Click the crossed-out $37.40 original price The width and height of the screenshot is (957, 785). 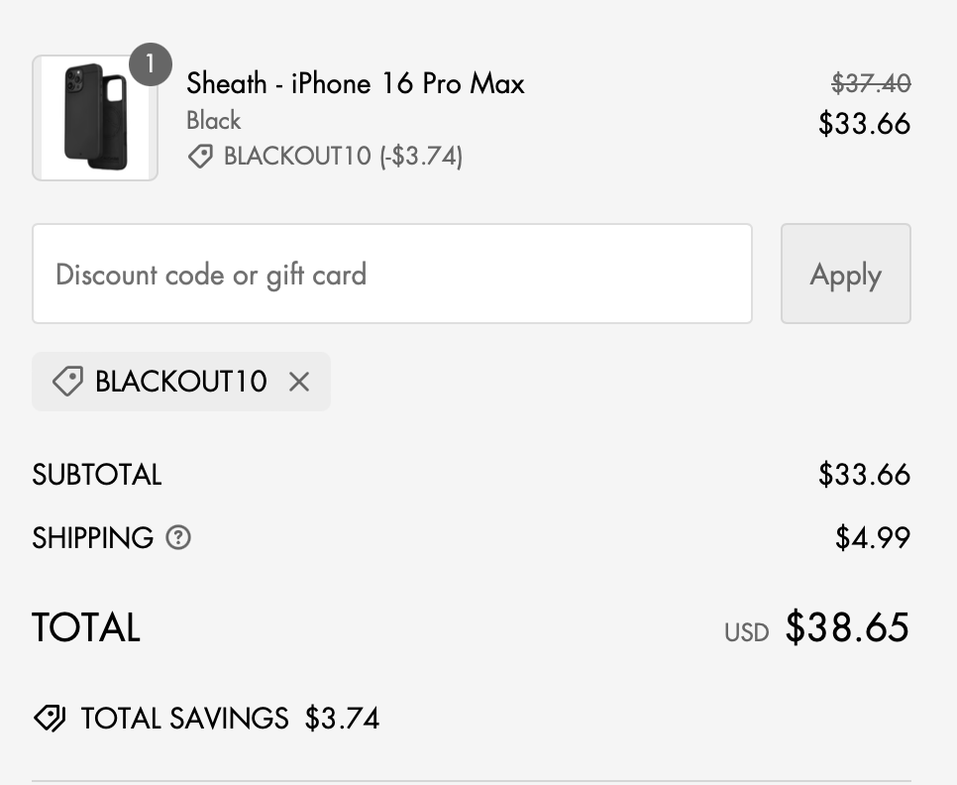tap(871, 83)
